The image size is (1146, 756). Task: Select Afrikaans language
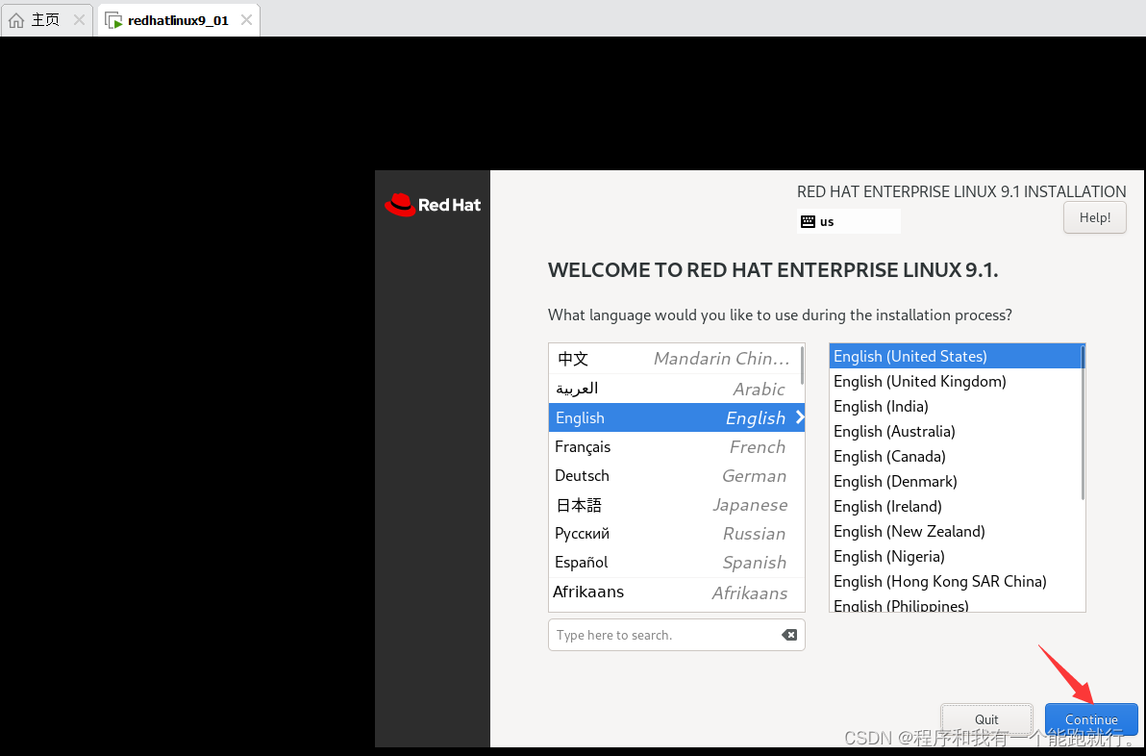coord(676,592)
